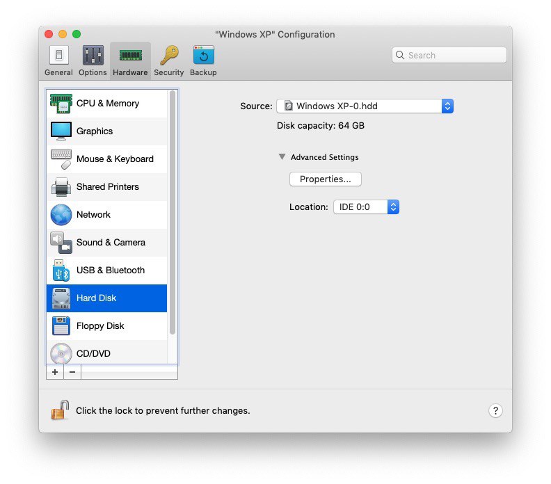Select the Hardware memory chip icon

tap(130, 55)
